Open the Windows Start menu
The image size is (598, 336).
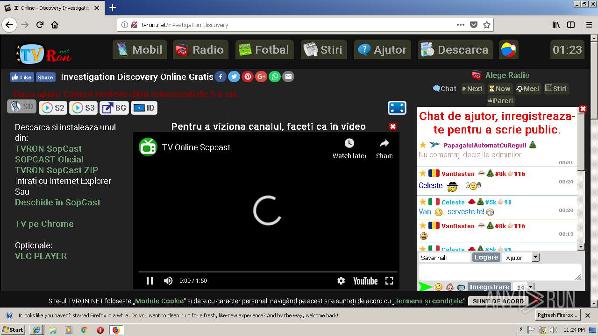[13, 329]
